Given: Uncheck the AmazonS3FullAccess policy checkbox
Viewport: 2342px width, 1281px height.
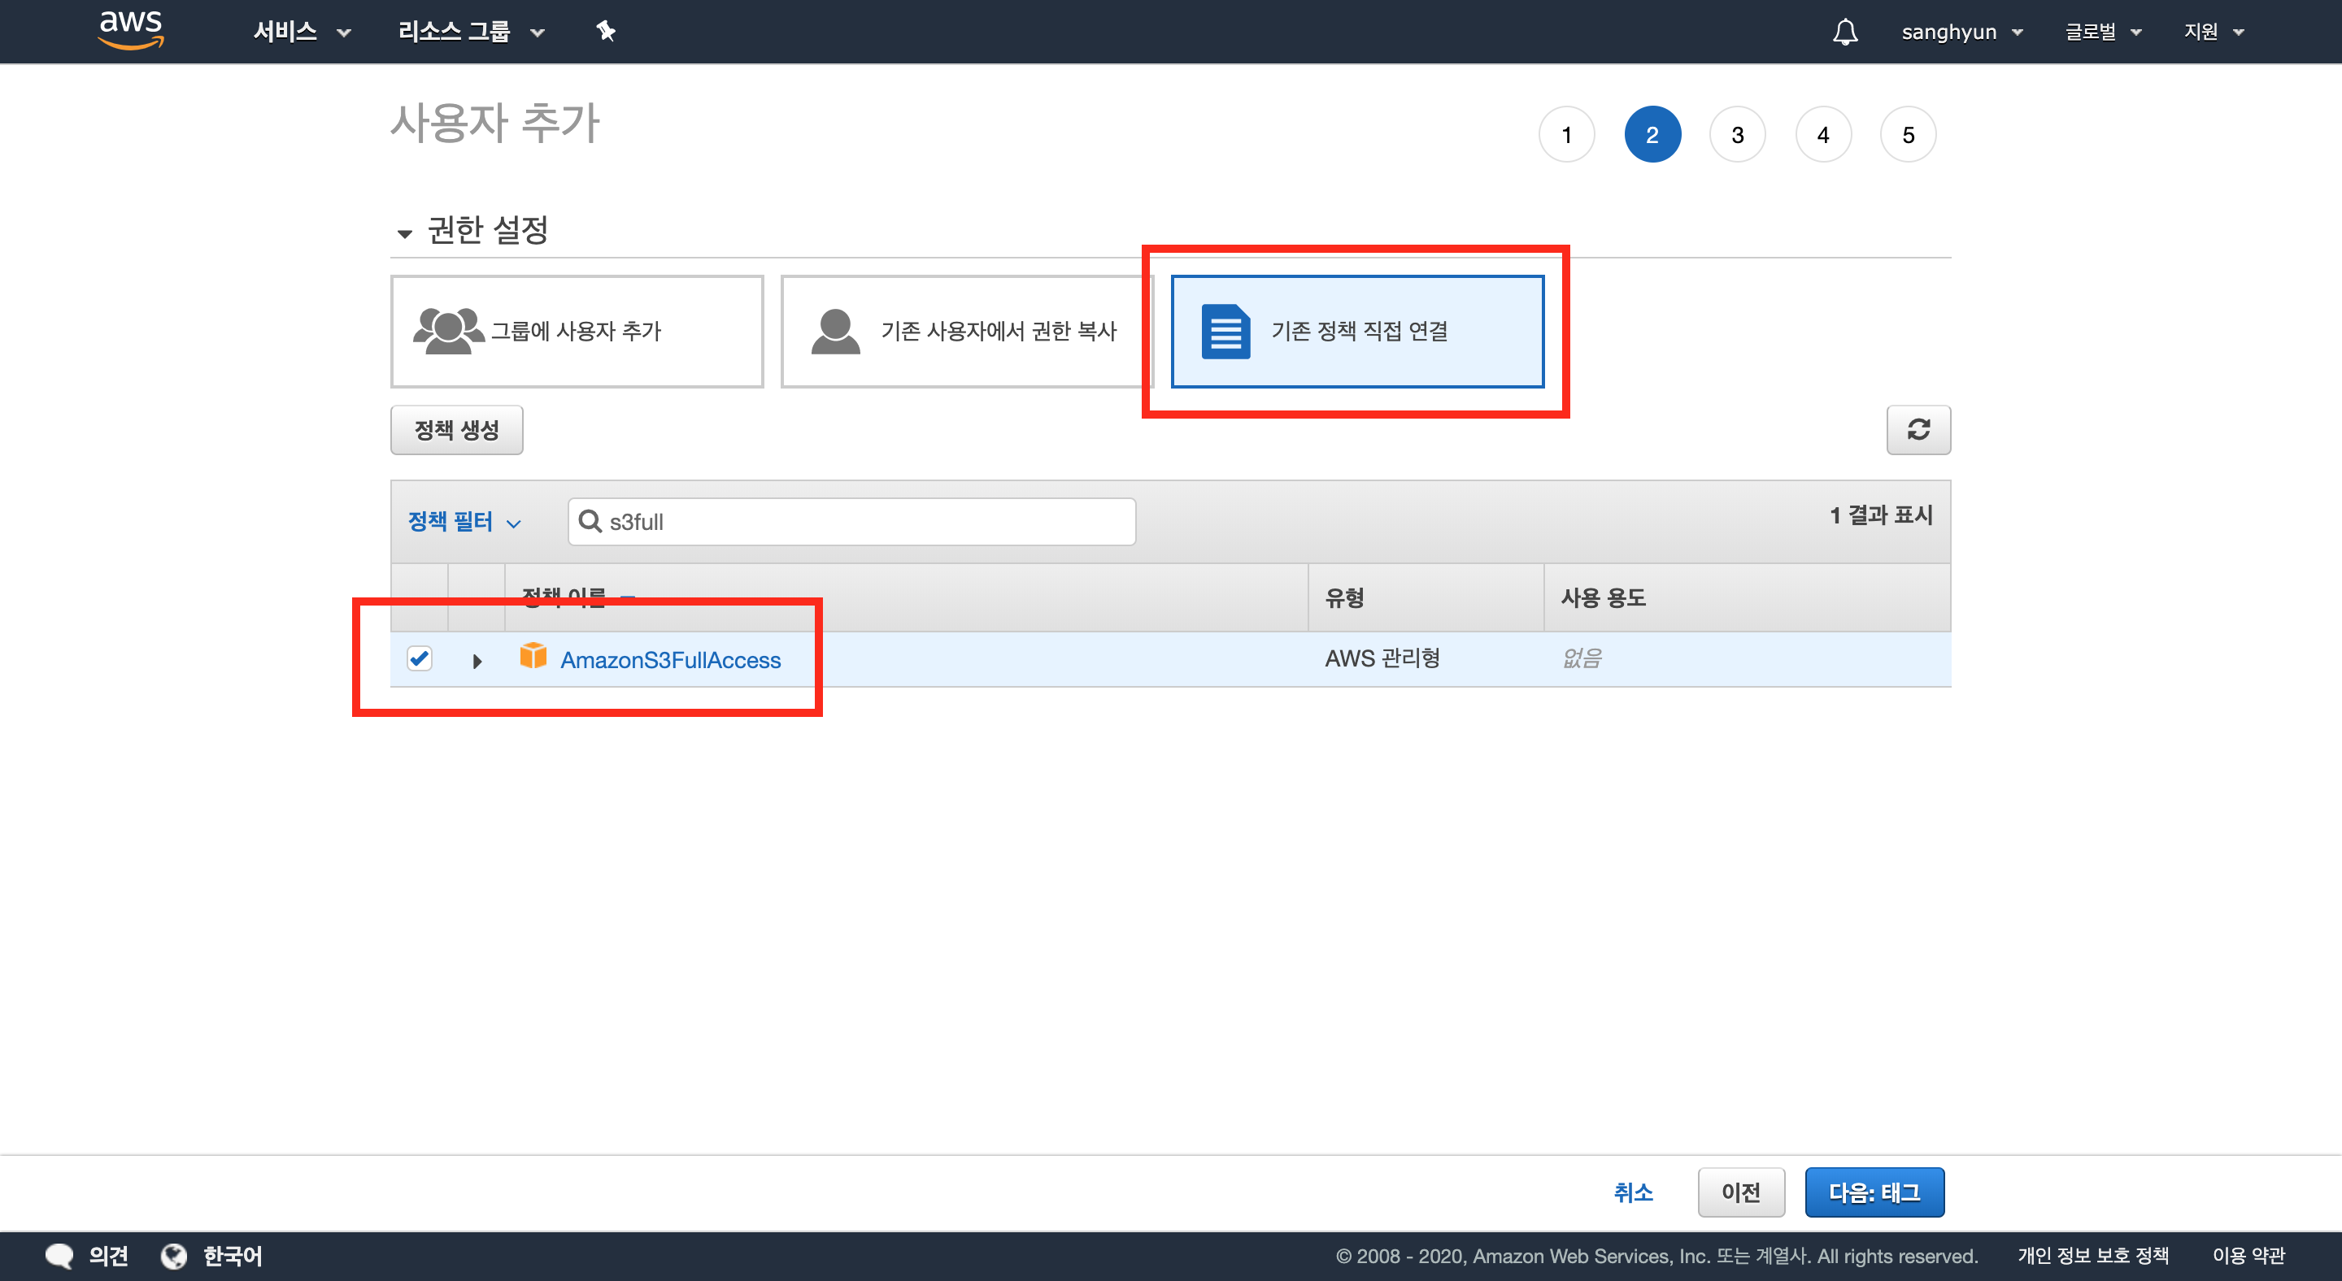Looking at the screenshot, I should click(419, 658).
